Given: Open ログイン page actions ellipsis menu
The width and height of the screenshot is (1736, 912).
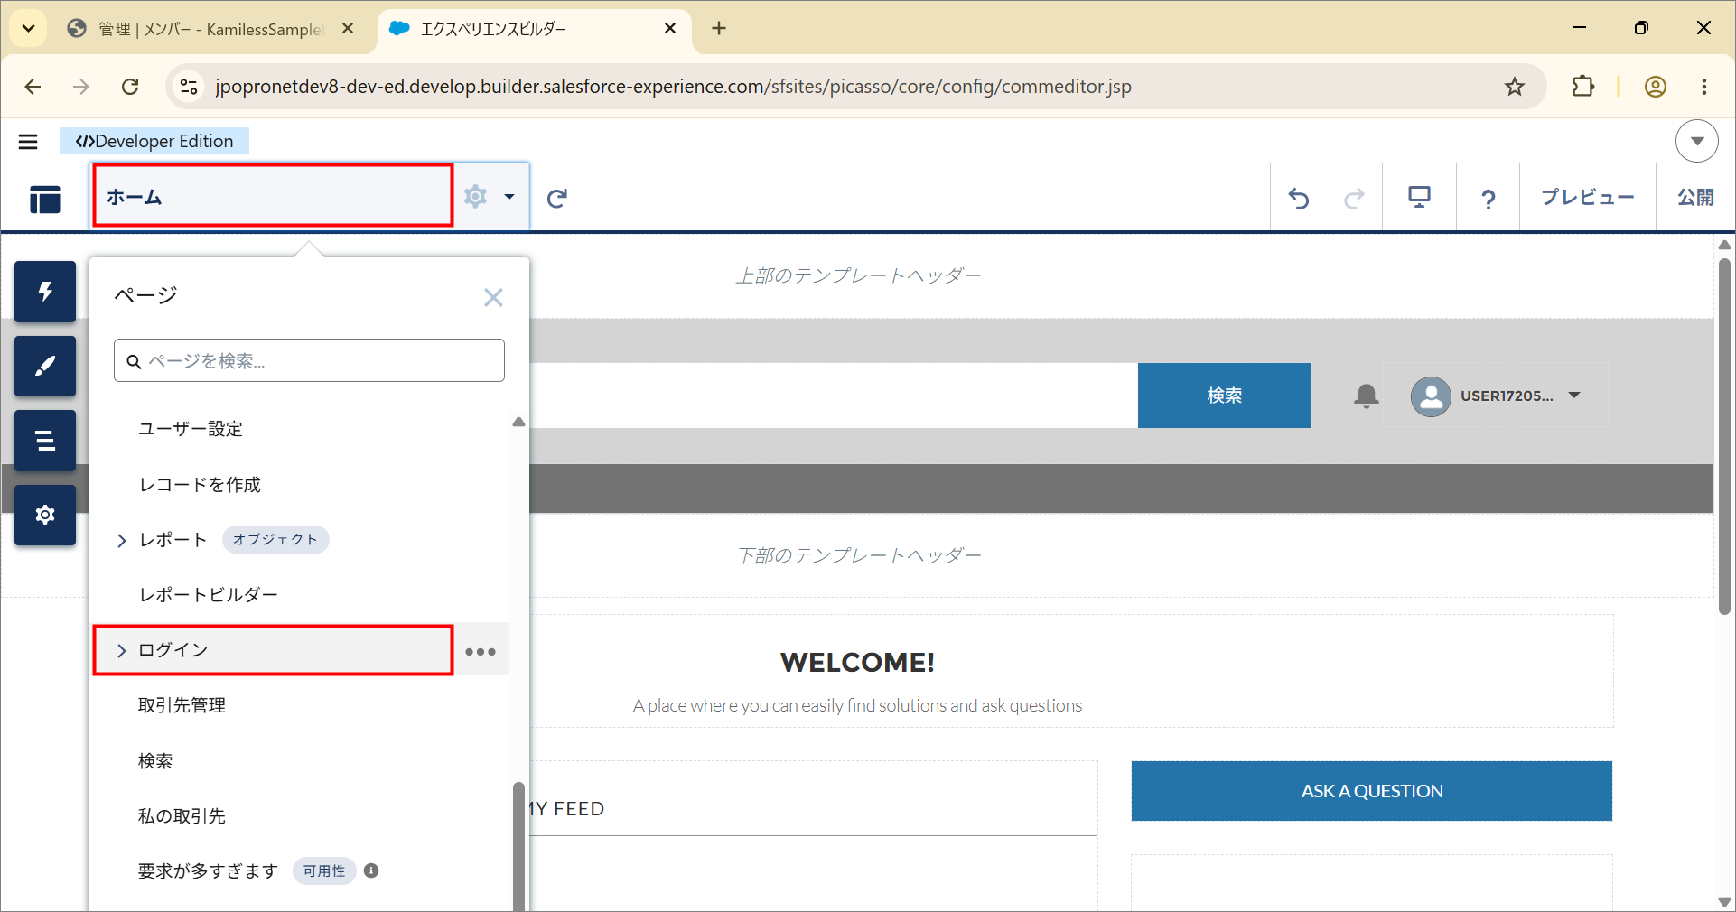Looking at the screenshot, I should pos(481,651).
